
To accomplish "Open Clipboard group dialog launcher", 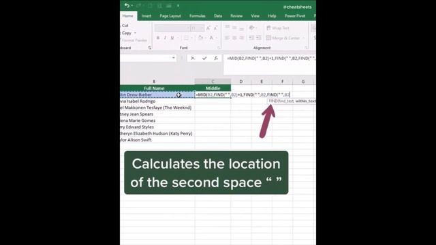I will pyautogui.click(x=150, y=48).
